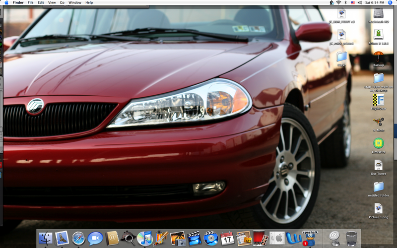Open the AirPort Wi-Fi status menu
Screen dimensions: 397x248
coord(338,2)
